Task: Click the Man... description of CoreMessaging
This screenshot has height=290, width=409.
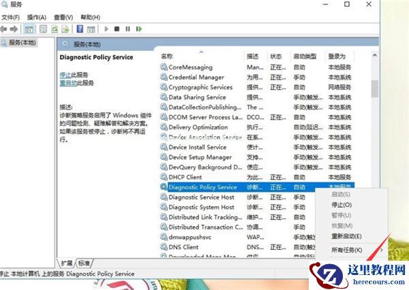Action: [x=255, y=67]
